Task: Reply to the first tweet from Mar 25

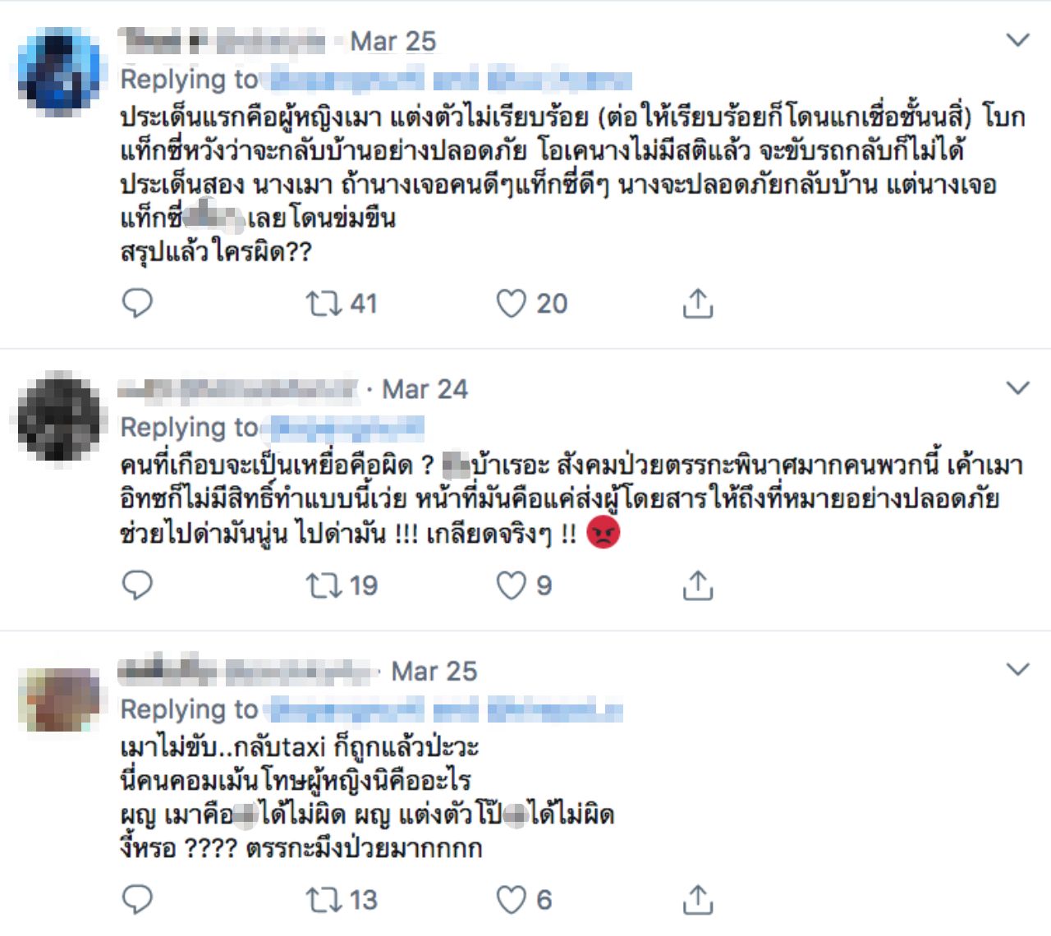Action: pos(137,303)
